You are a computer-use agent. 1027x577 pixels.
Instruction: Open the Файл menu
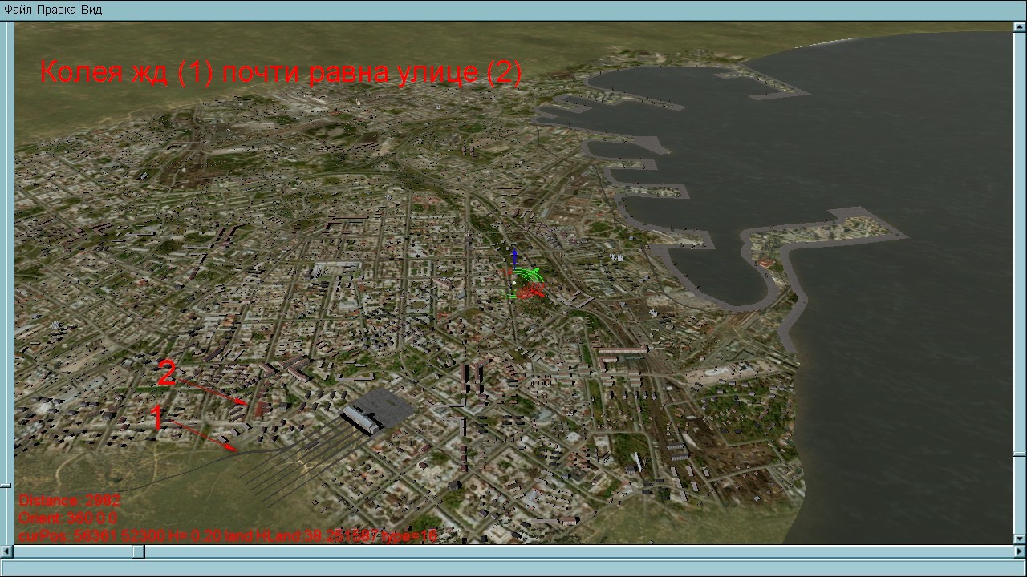click(18, 10)
